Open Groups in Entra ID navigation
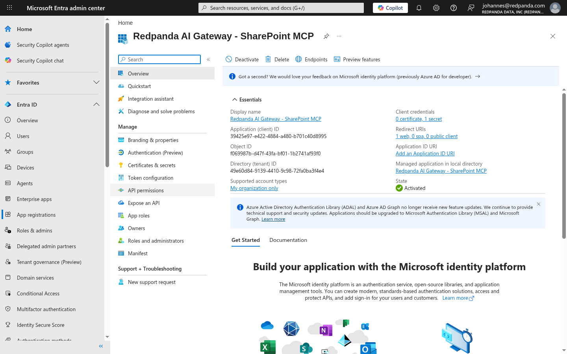567x354 pixels. tap(52, 152)
